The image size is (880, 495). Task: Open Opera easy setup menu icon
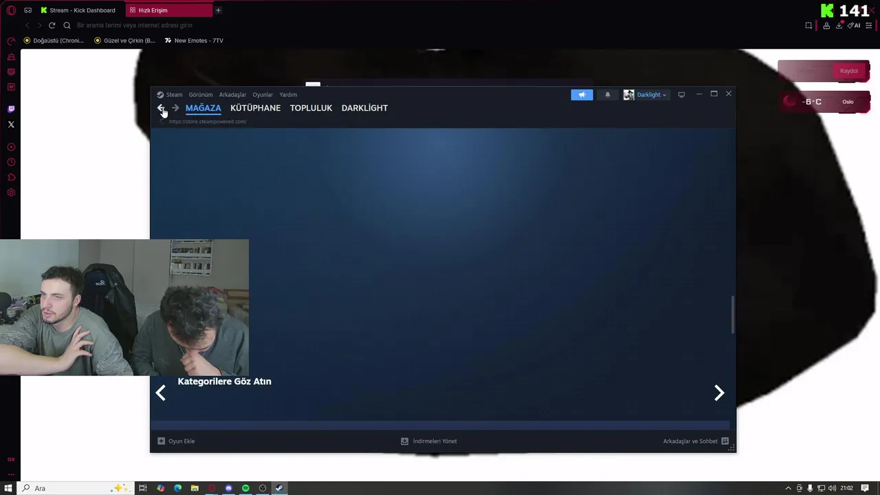coord(869,25)
